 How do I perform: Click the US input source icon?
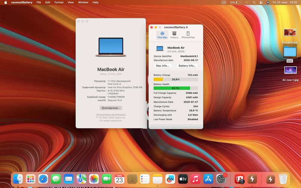pos(224,2)
